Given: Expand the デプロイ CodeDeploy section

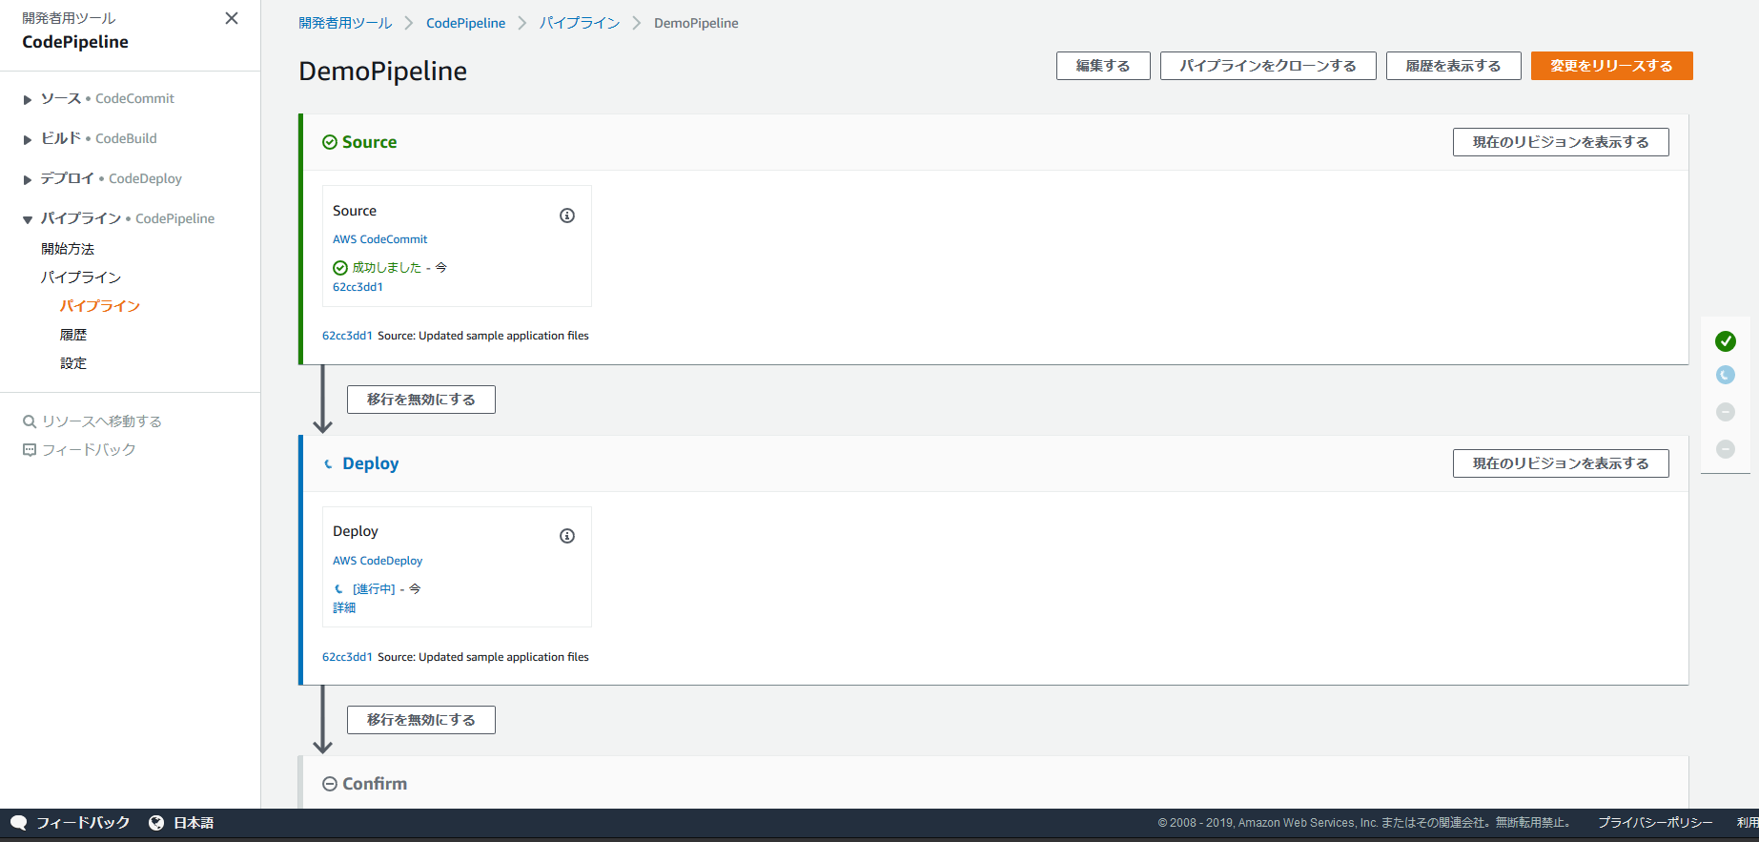Looking at the screenshot, I should [x=28, y=179].
